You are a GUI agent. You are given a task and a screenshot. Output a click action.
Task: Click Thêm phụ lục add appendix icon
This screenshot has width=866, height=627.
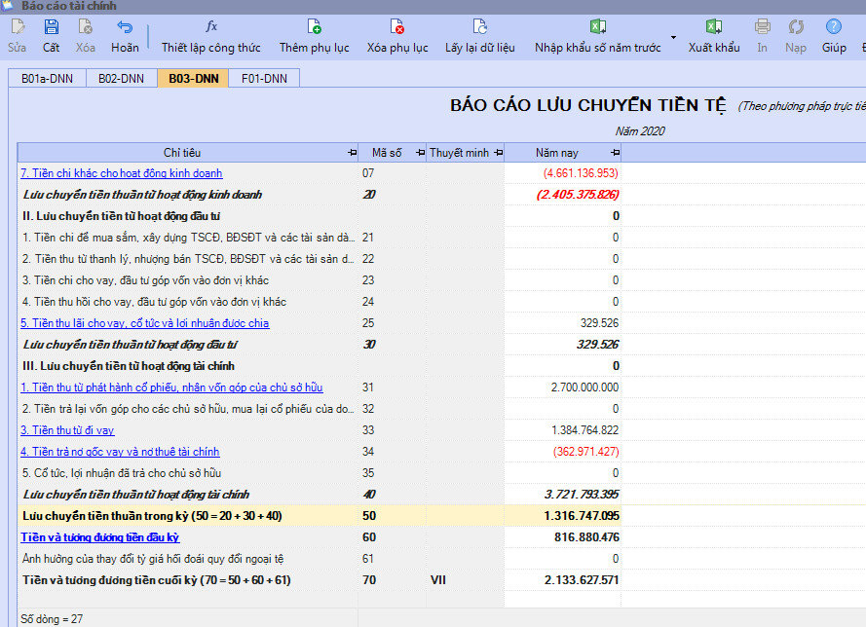[x=314, y=27]
